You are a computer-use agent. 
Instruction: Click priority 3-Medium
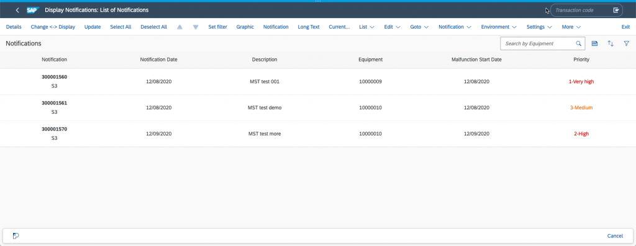tap(581, 107)
